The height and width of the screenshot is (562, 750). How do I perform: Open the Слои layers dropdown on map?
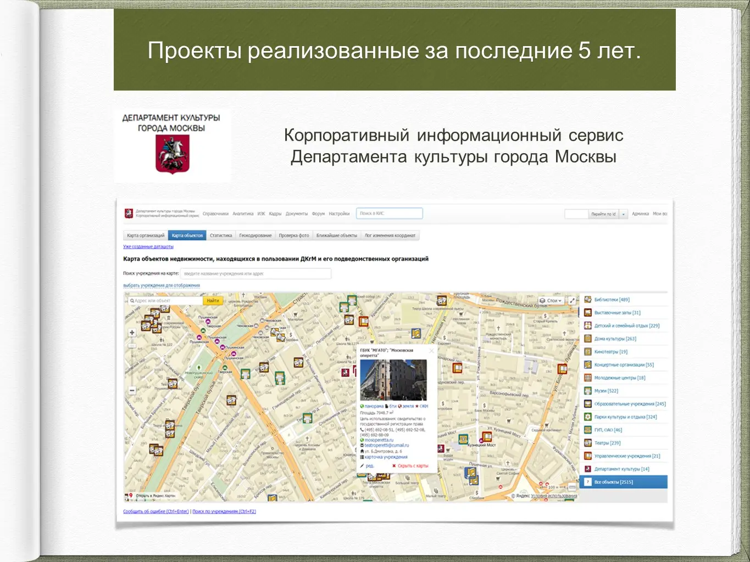pos(551,301)
